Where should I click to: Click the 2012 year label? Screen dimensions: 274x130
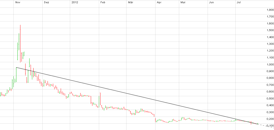(75, 2)
